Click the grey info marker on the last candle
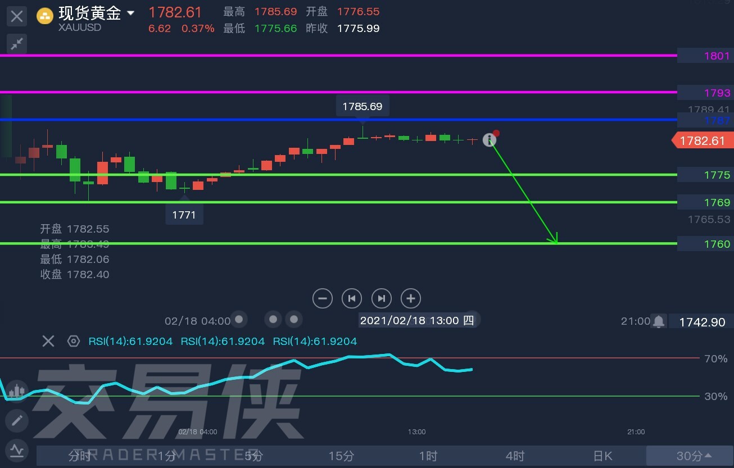The image size is (734, 468). point(490,140)
